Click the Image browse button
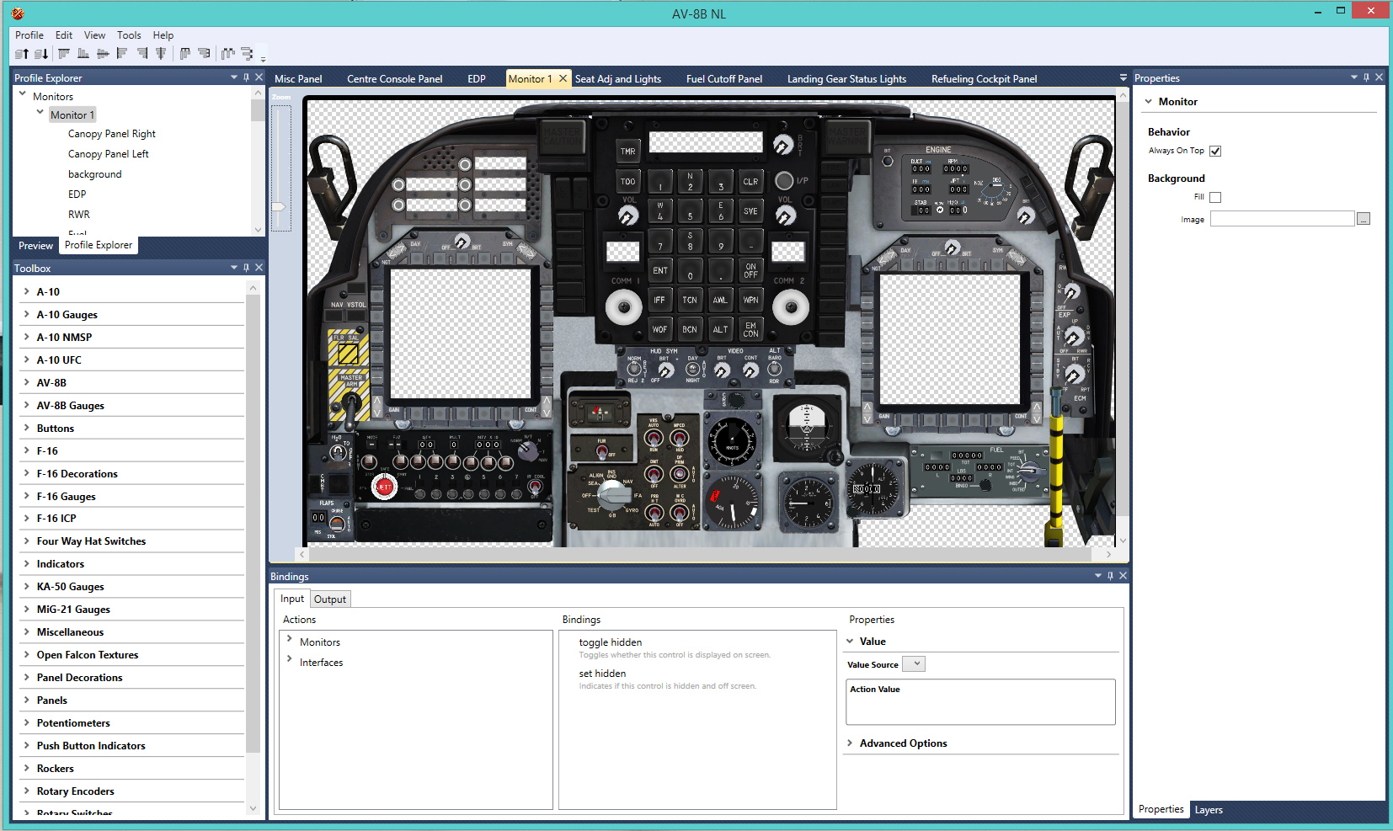The image size is (1393, 831). click(x=1364, y=219)
